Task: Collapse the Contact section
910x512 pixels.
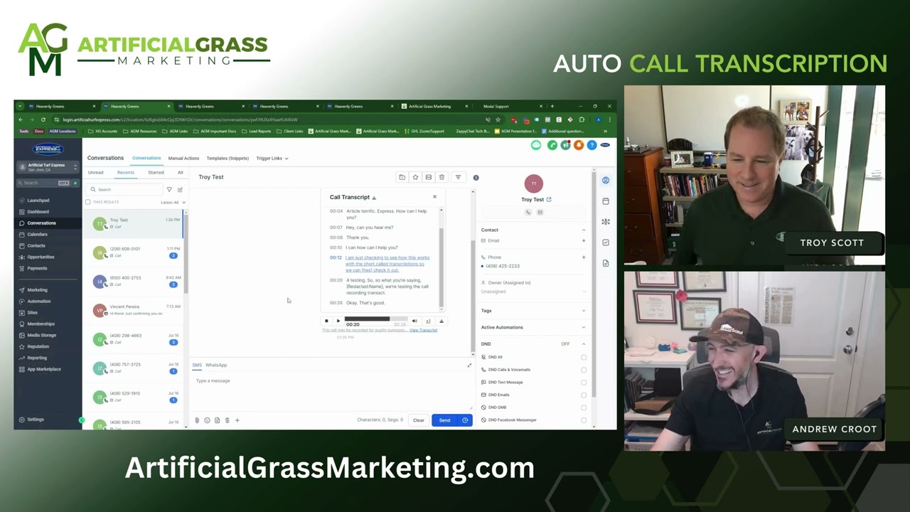Action: tap(584, 230)
